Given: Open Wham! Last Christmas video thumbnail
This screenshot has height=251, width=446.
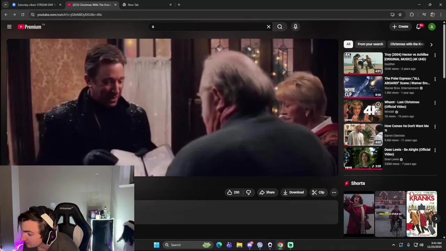Looking at the screenshot, I should 363,111.
